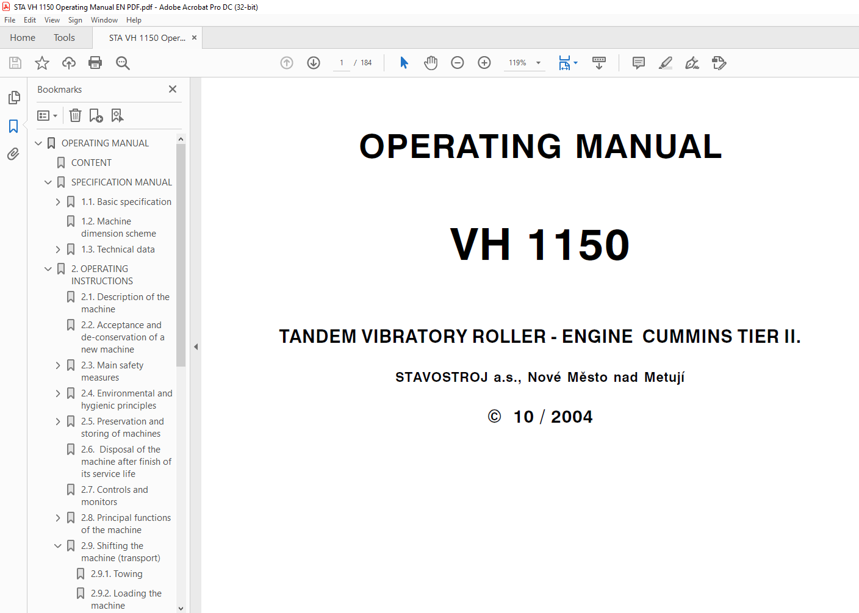Open the Help menu

(134, 20)
